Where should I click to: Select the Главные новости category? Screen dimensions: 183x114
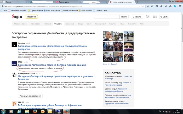(21, 24)
